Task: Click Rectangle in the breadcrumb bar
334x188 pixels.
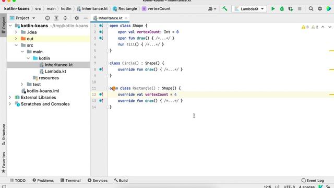Action: tap(125, 9)
